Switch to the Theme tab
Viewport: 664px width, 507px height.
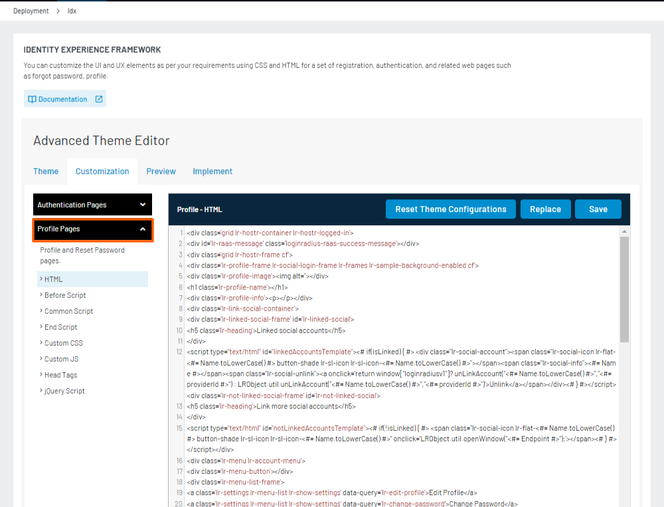point(45,171)
